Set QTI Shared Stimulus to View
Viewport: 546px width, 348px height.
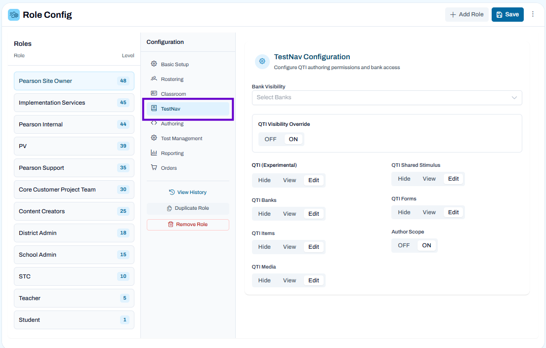point(429,179)
